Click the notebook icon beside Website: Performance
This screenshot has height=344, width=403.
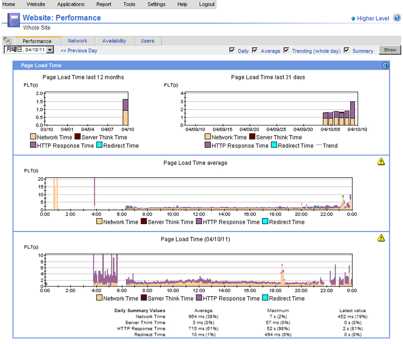[x=14, y=20]
